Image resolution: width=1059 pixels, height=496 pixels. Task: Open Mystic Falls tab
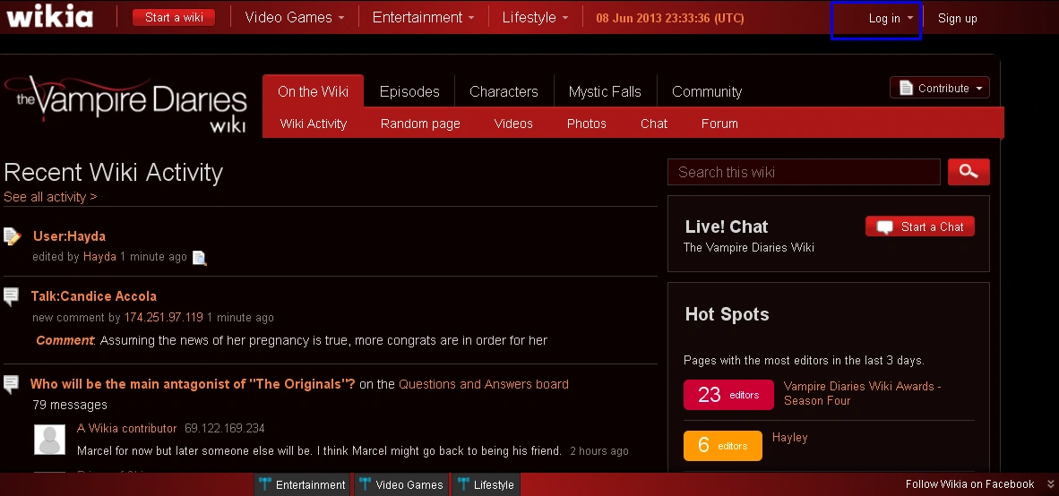coord(605,92)
